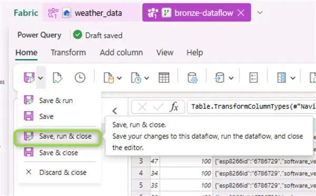The image size is (316, 196).
Task: Click the esp8266id JSON cell in row 3
Action: (264, 161)
